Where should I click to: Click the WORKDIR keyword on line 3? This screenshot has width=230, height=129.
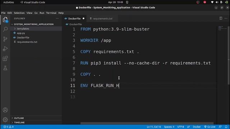tap(89, 40)
